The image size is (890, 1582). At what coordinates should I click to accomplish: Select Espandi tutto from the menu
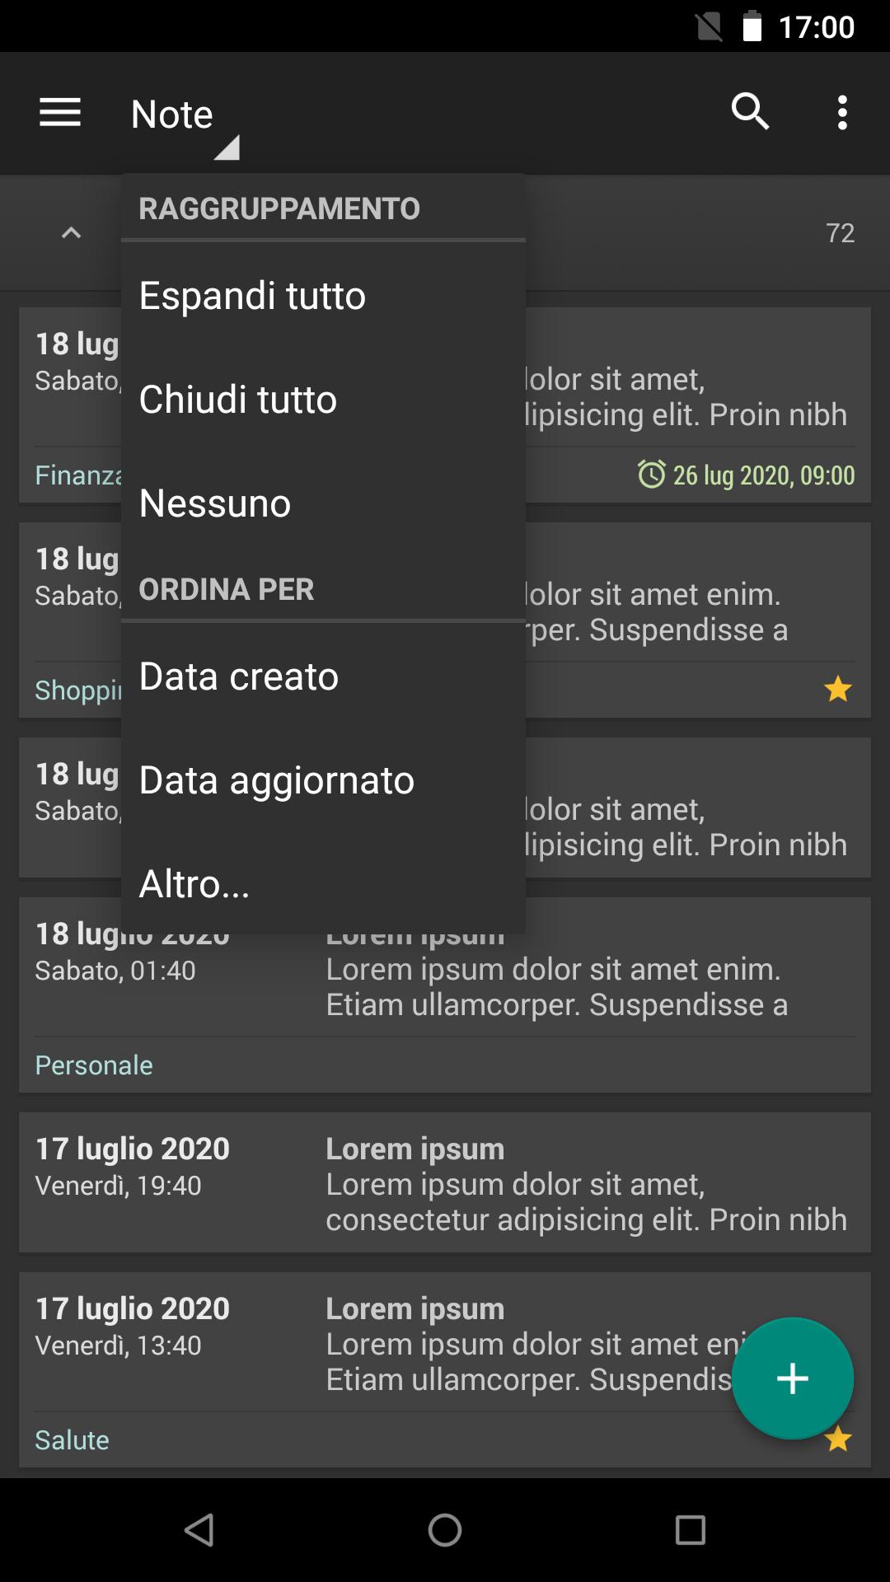(x=252, y=296)
